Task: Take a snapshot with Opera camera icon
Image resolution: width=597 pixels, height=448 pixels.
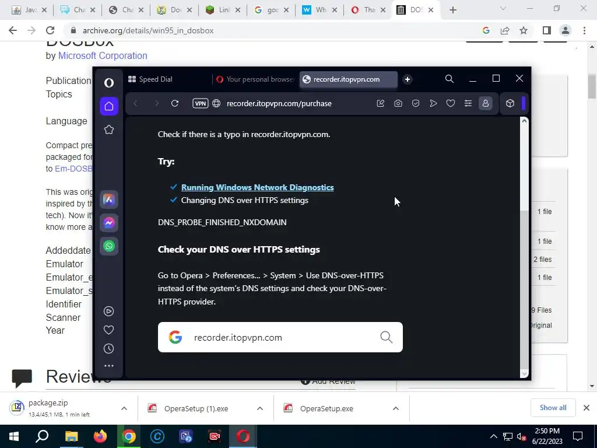Action: 398,103
